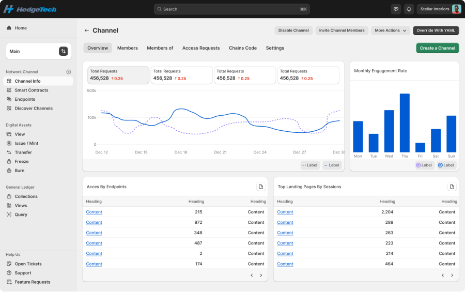Open the notifications bell icon
Viewport: 465px width, 292px height.
click(x=409, y=9)
